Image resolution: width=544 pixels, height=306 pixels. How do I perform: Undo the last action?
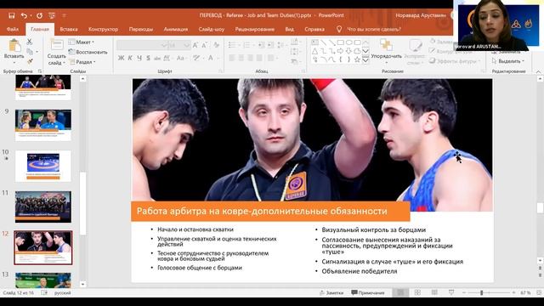(24, 15)
